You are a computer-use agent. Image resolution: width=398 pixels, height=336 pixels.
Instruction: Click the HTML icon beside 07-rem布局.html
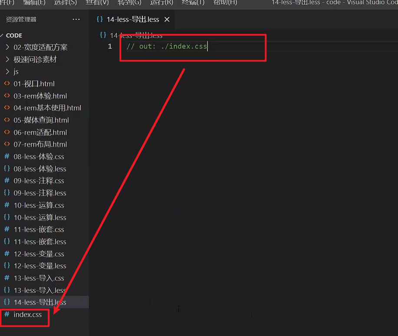7,144
